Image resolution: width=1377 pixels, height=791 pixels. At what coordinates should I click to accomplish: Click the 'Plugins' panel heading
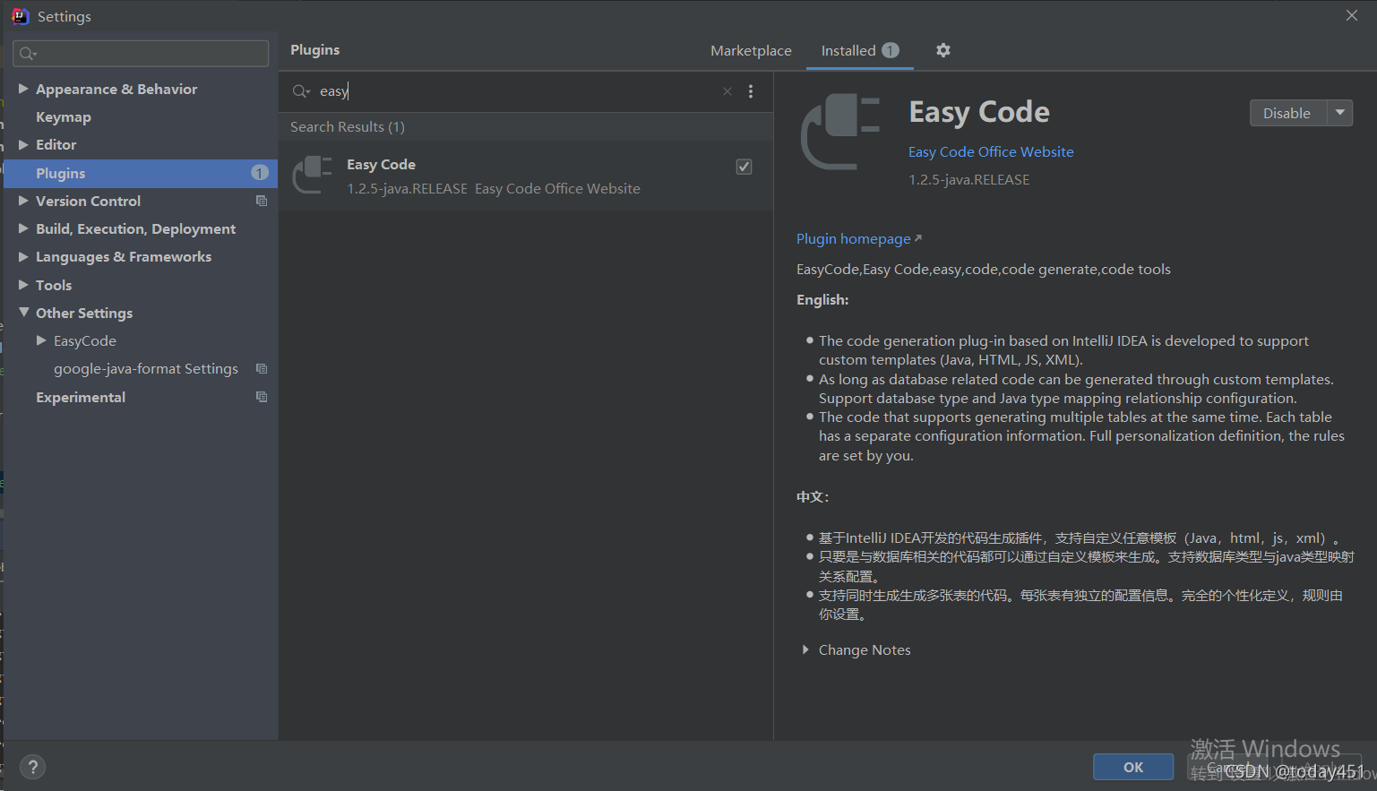315,50
